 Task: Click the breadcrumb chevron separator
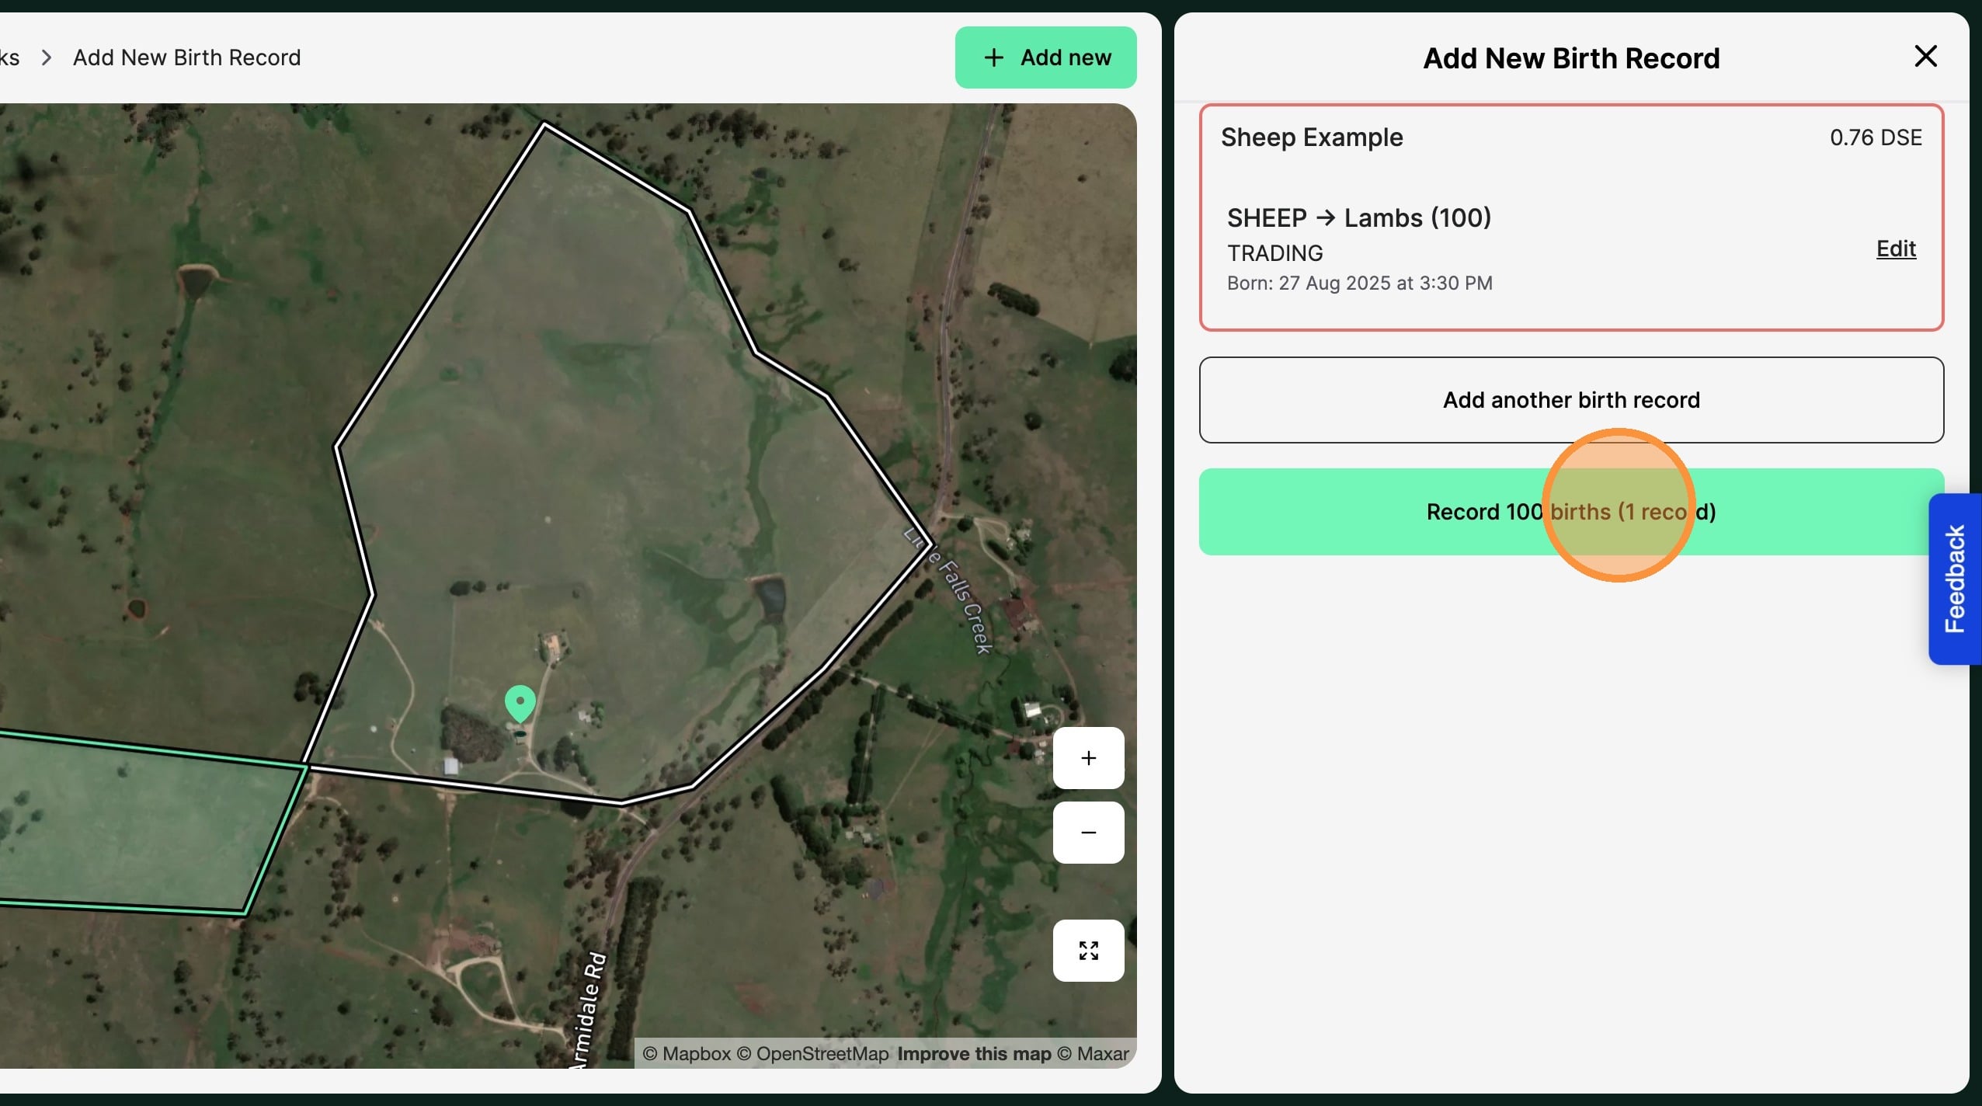click(47, 58)
